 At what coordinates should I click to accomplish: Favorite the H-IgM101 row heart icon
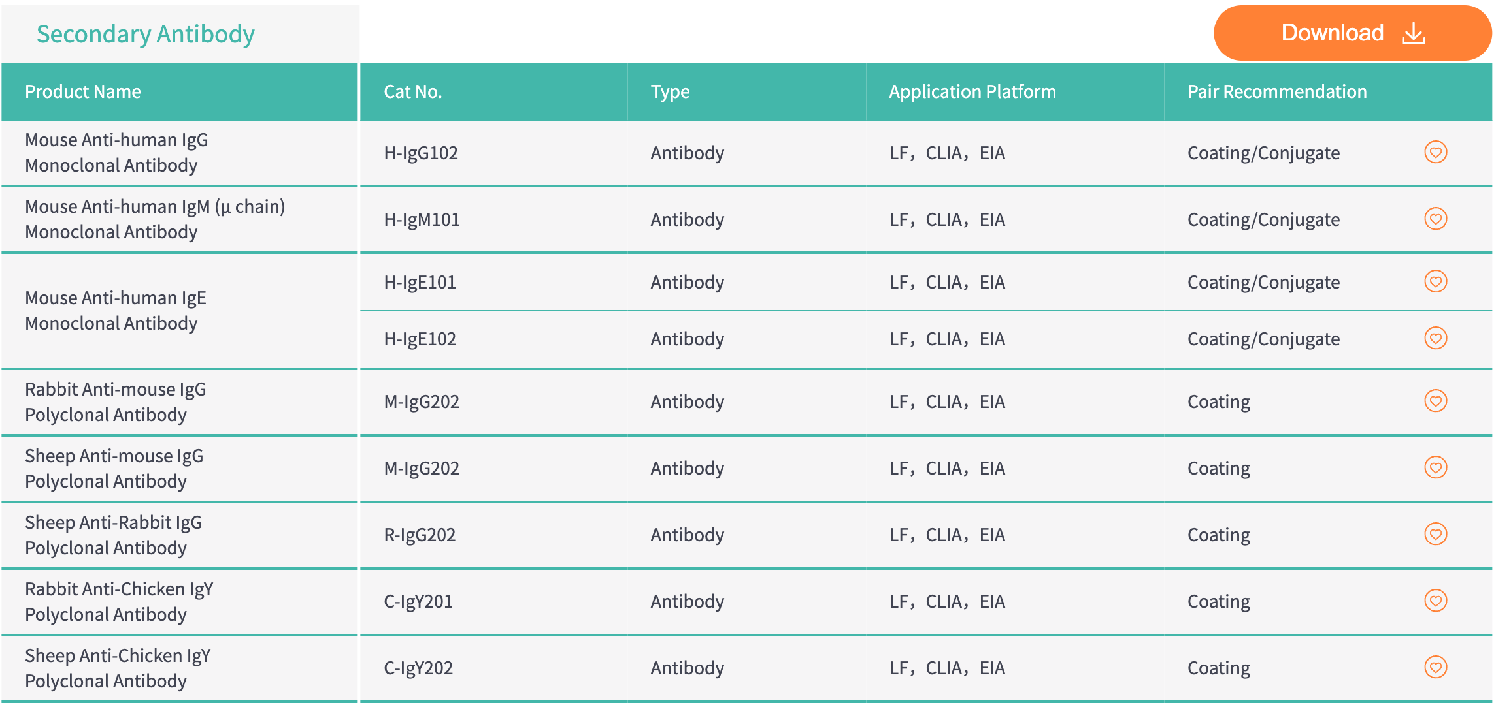coord(1436,219)
